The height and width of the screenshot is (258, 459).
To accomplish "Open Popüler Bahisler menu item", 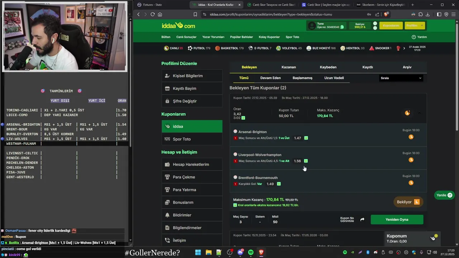I will [241, 37].
